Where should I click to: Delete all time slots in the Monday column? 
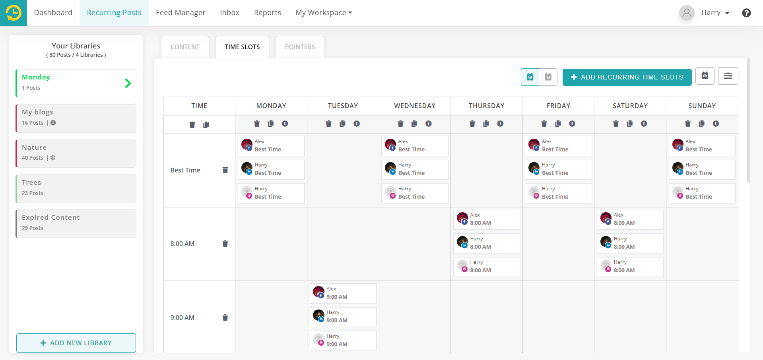coord(257,124)
